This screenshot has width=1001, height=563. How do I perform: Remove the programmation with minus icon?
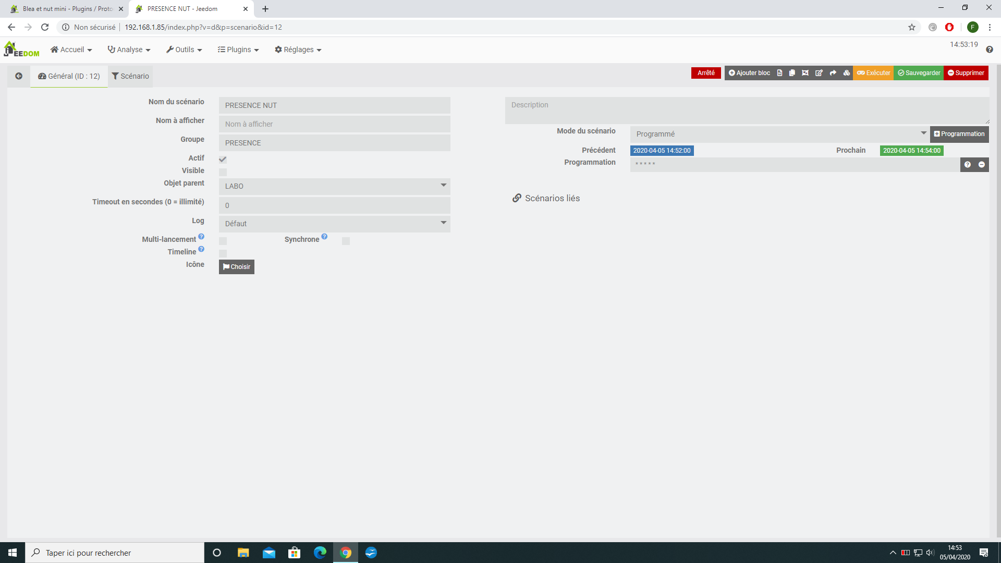point(982,165)
